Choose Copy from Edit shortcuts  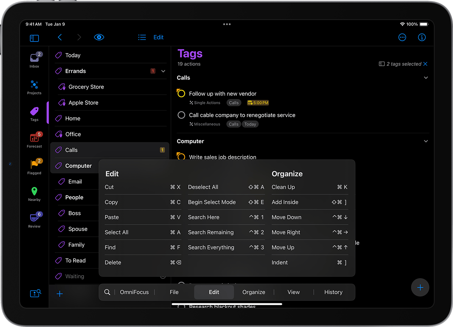point(143,202)
